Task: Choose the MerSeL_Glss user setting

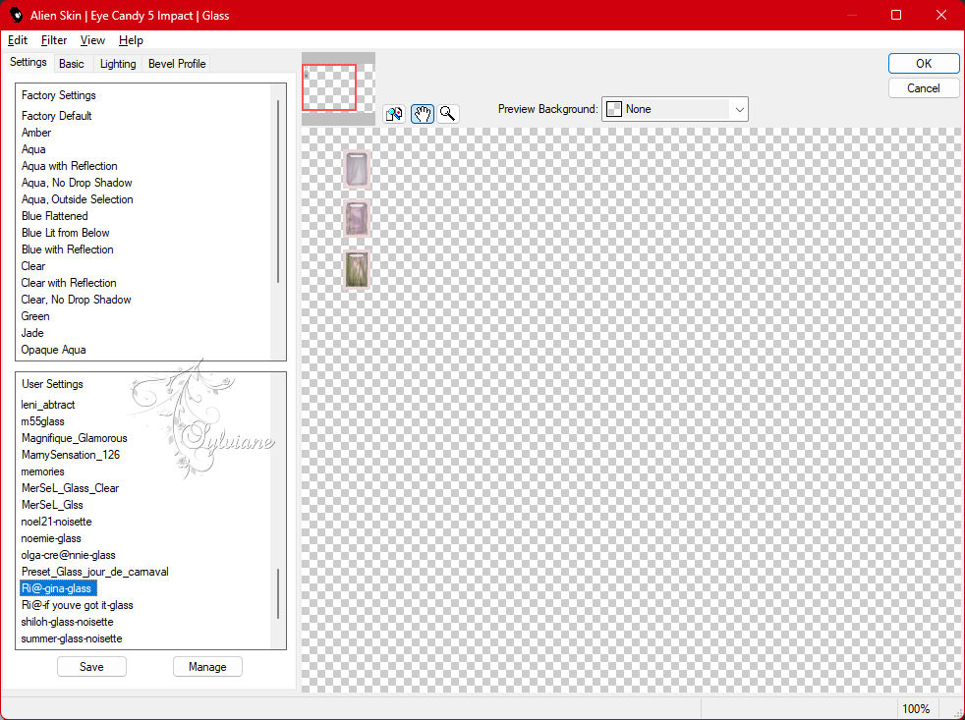Action: (x=52, y=505)
